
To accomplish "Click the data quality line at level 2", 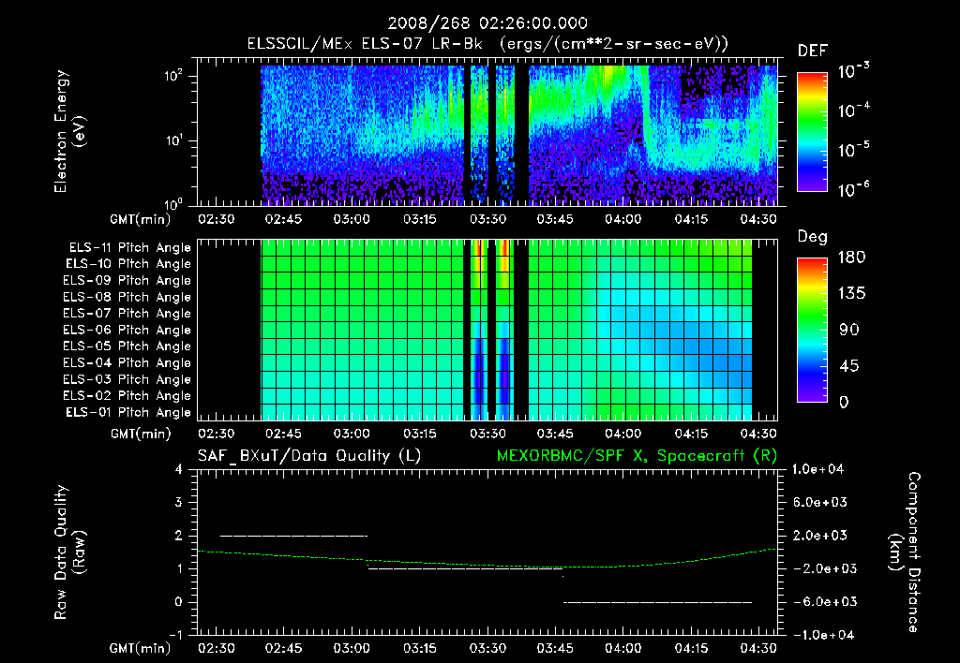I will pos(293,536).
